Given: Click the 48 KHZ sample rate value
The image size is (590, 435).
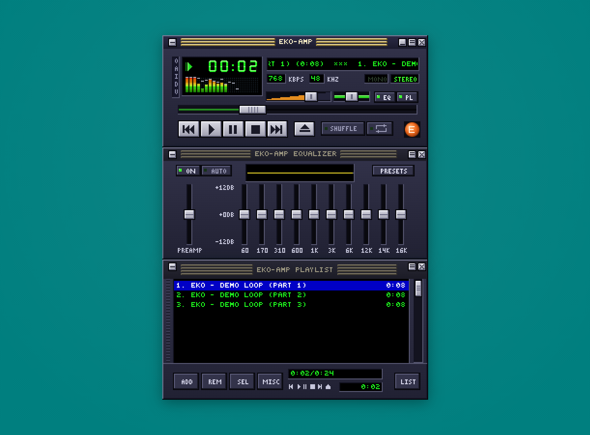Looking at the screenshot, I should pyautogui.click(x=317, y=78).
